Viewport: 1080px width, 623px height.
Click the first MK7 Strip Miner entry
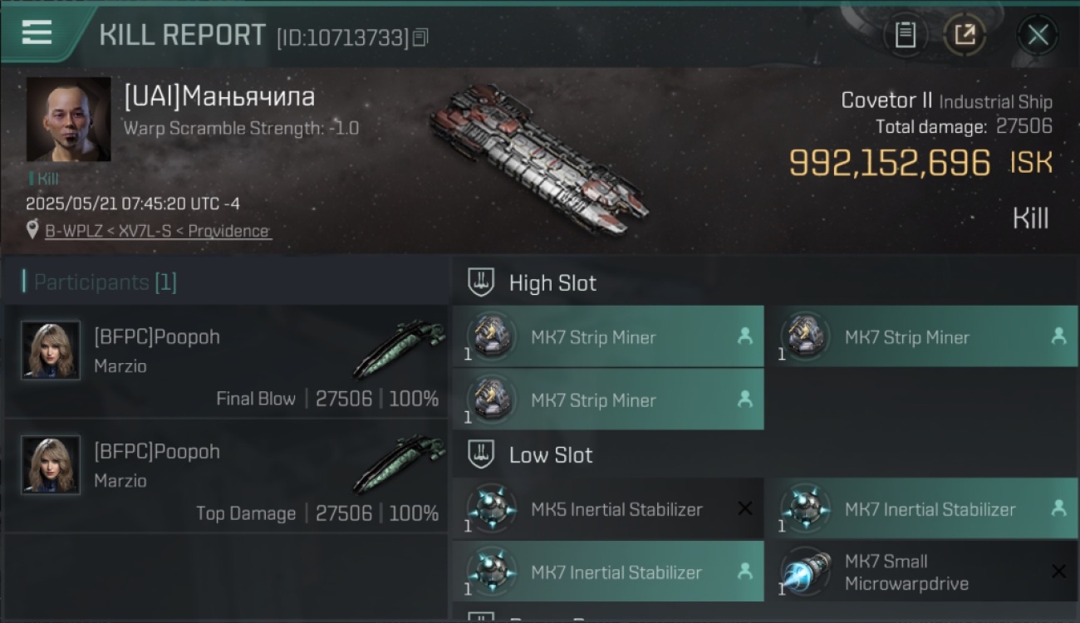click(608, 336)
